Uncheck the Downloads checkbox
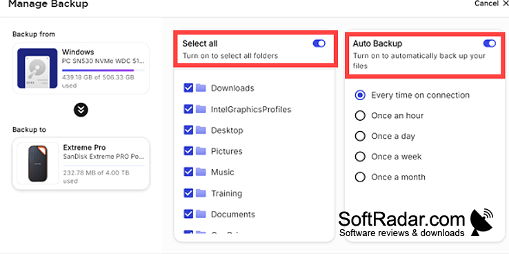This screenshot has width=509, height=254. (x=188, y=88)
